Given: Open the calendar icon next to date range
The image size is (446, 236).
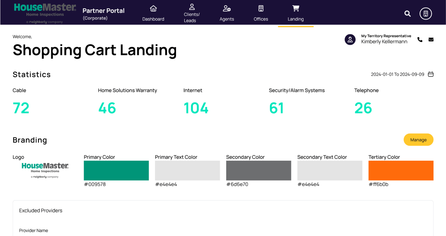Looking at the screenshot, I should point(431,74).
